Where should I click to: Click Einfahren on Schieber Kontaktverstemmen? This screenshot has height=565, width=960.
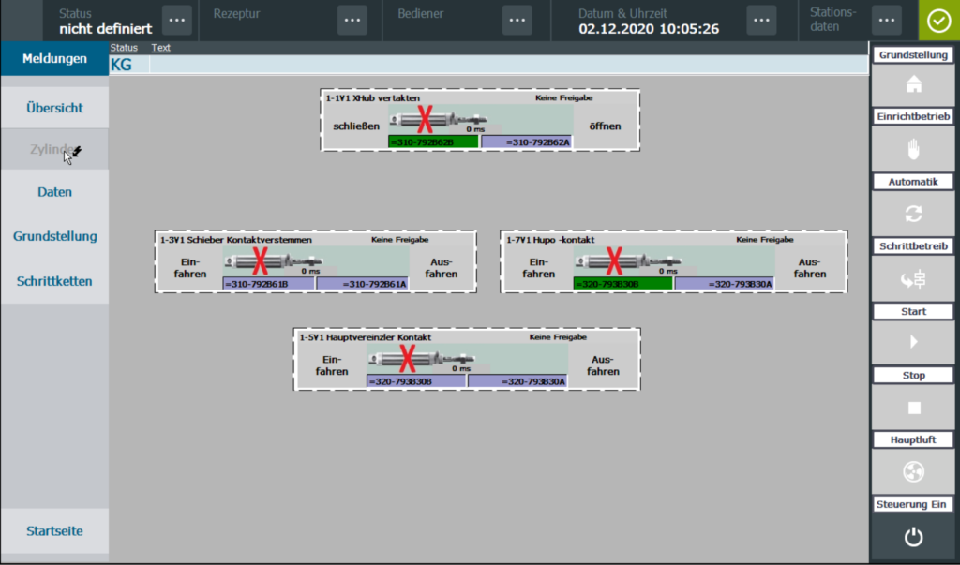coord(189,268)
